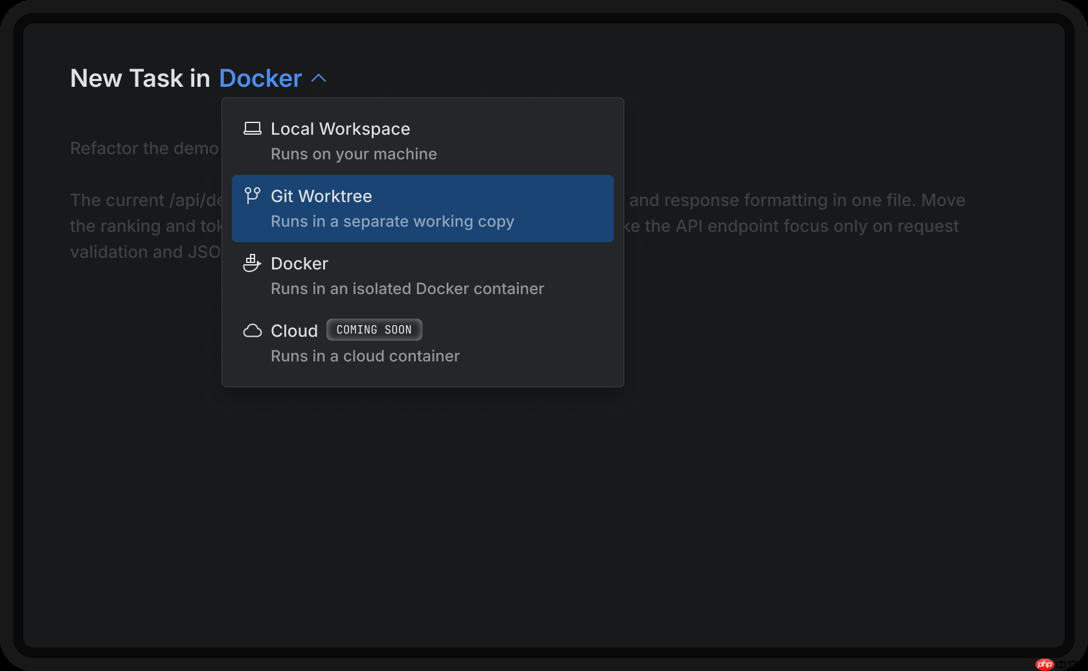Click the laptop icon beside Local Workspace
The height and width of the screenshot is (671, 1088).
[x=252, y=128]
